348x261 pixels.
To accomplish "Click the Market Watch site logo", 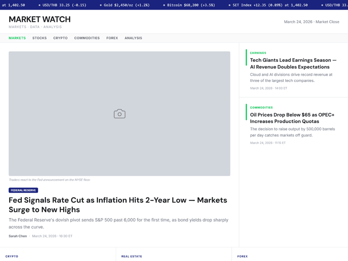I will [40, 19].
